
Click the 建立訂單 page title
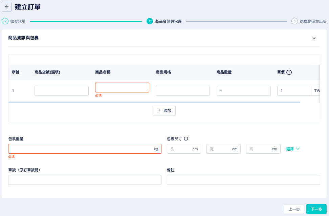coord(28,7)
